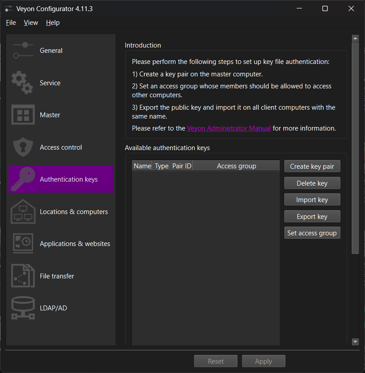Click the Export key button
This screenshot has height=373, width=365.
click(x=312, y=216)
